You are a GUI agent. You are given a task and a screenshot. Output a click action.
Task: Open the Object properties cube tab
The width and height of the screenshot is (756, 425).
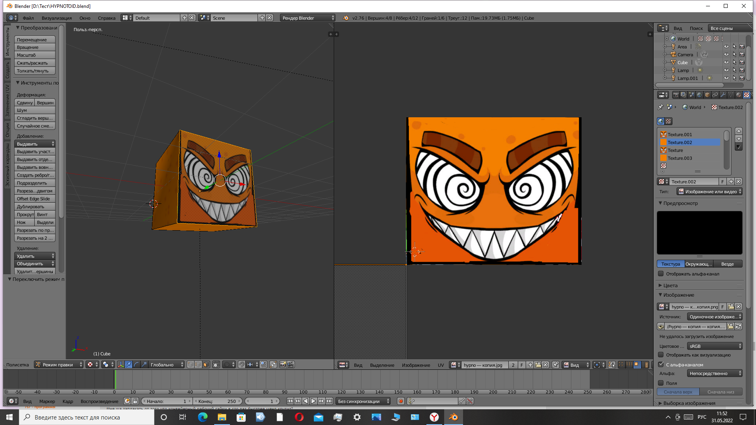707,95
